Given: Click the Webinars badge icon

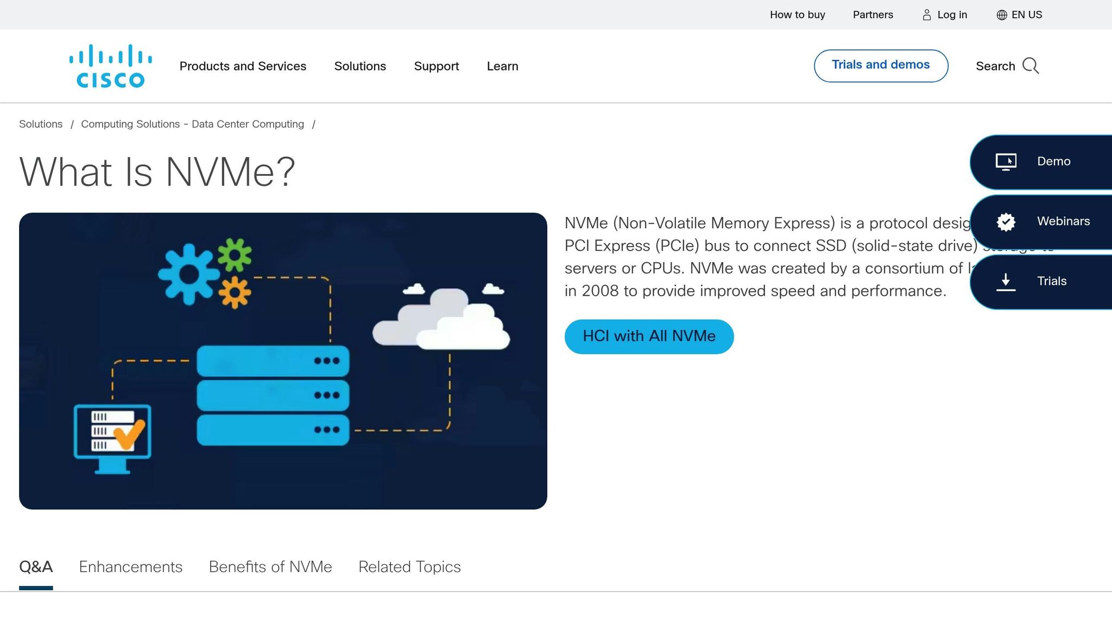Looking at the screenshot, I should [x=1006, y=222].
